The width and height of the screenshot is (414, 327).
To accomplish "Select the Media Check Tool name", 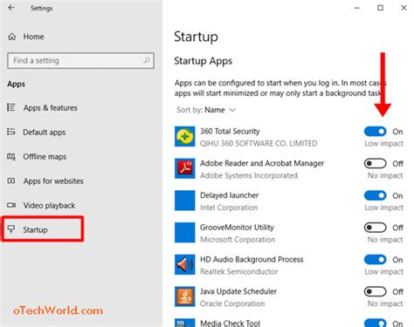I will (230, 323).
